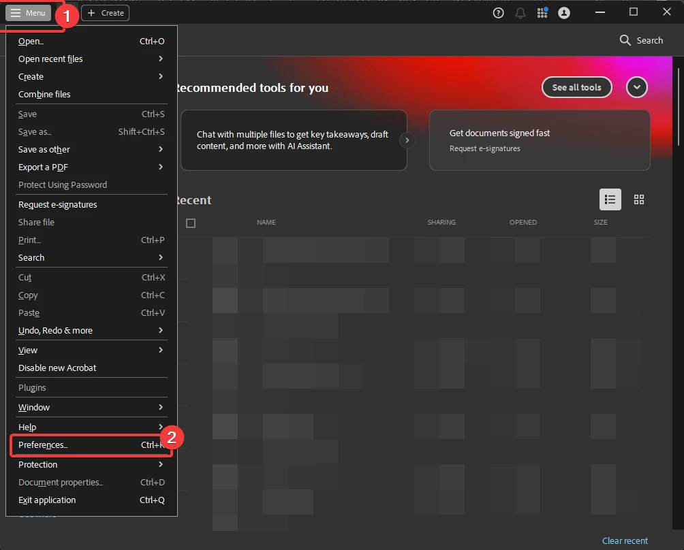Expand the Create submenu
Viewport: 684px width, 550px height.
tap(91, 77)
